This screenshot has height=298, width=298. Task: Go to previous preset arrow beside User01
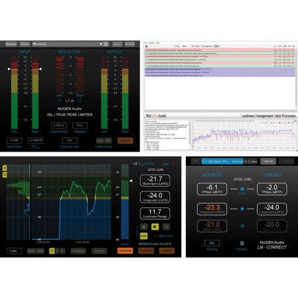(34, 44)
